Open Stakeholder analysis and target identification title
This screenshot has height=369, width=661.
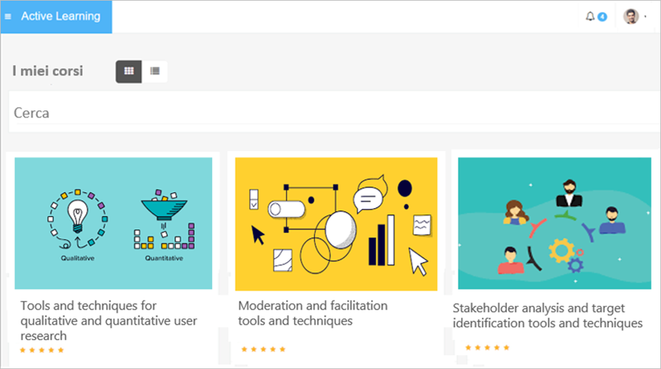(x=547, y=316)
